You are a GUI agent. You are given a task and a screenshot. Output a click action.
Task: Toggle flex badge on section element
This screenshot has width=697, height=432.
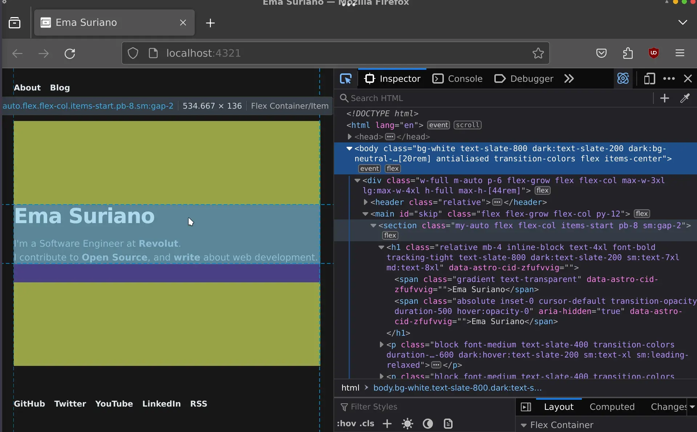(x=390, y=235)
